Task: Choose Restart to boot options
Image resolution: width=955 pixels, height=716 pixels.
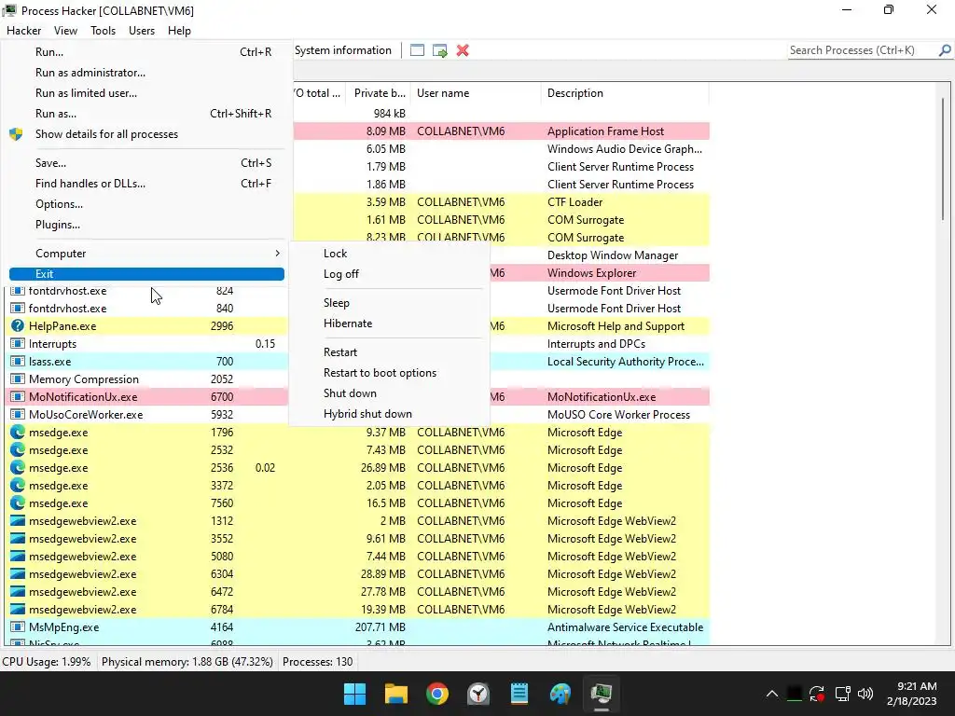Action: [389, 373]
